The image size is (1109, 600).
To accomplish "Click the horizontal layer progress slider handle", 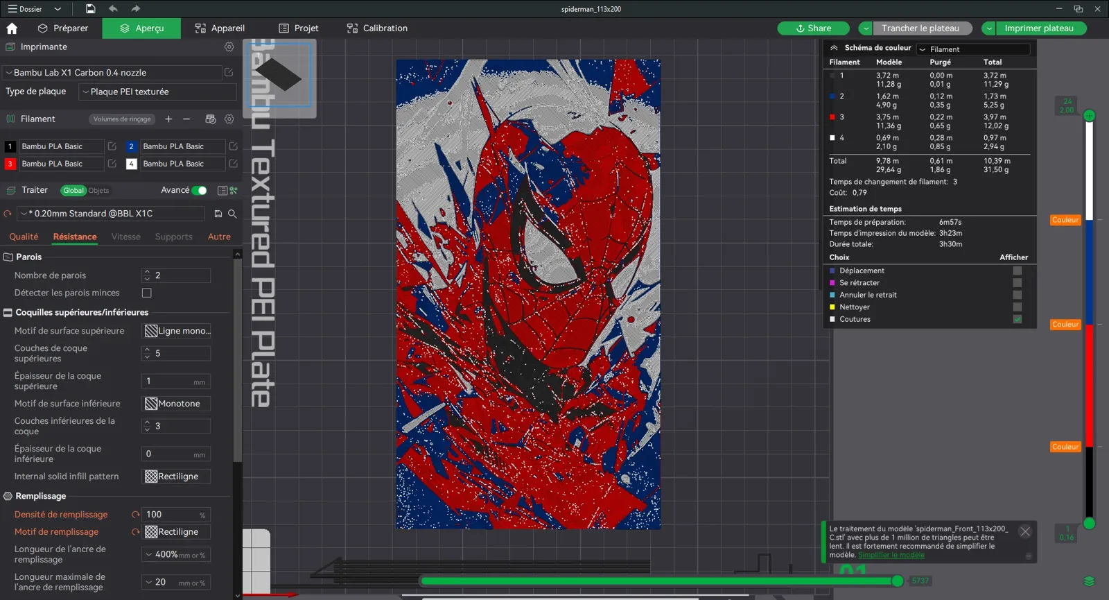I will pyautogui.click(x=898, y=581).
